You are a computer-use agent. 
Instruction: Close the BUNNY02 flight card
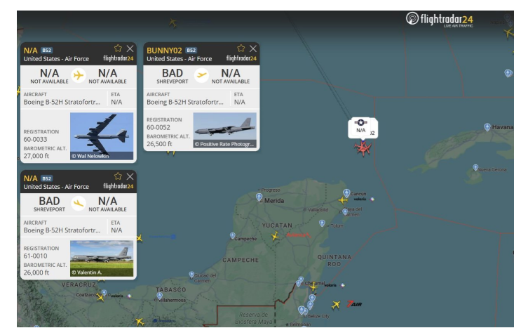(253, 48)
